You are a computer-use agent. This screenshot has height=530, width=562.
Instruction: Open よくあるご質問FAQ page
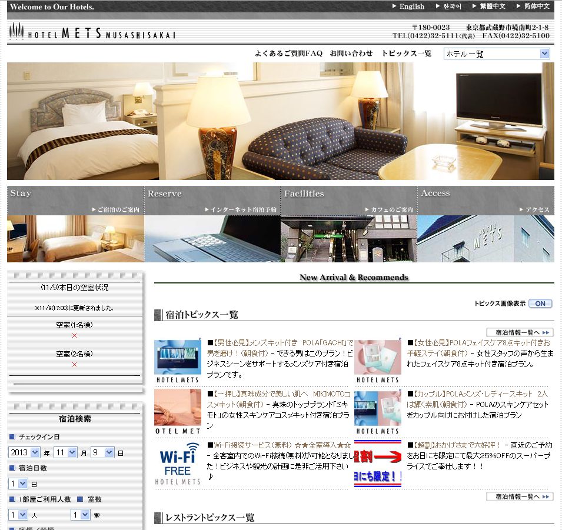[288, 54]
